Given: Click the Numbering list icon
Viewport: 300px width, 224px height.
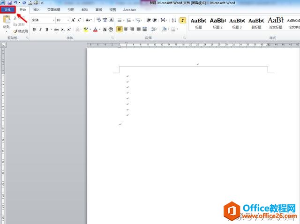Looking at the screenshot, I should pyautogui.click(x=129, y=20).
